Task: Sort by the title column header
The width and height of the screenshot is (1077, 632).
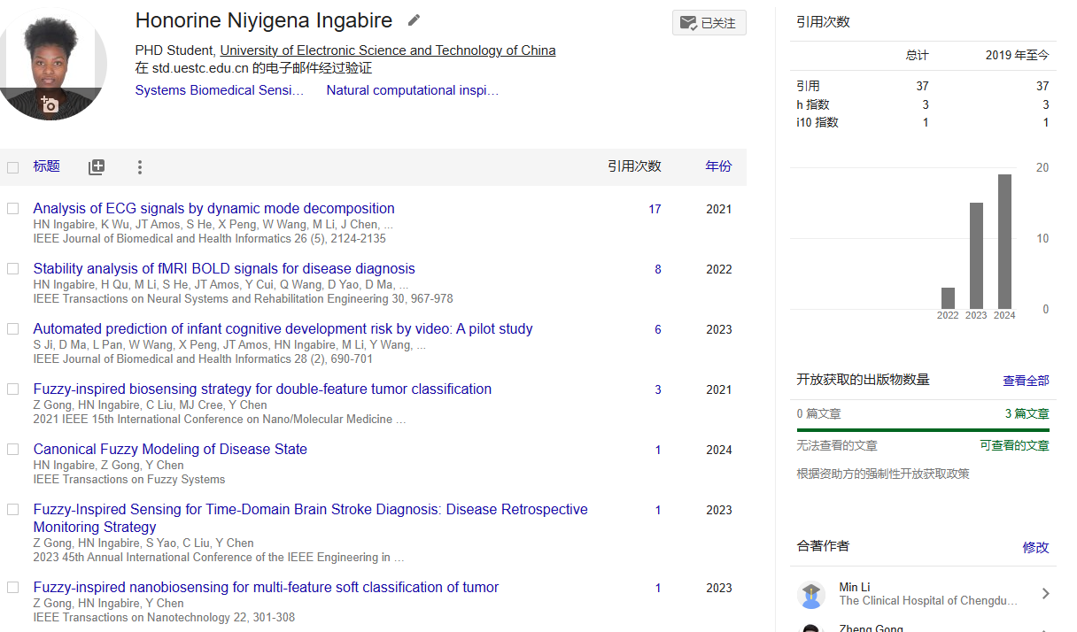Action: 46,166
